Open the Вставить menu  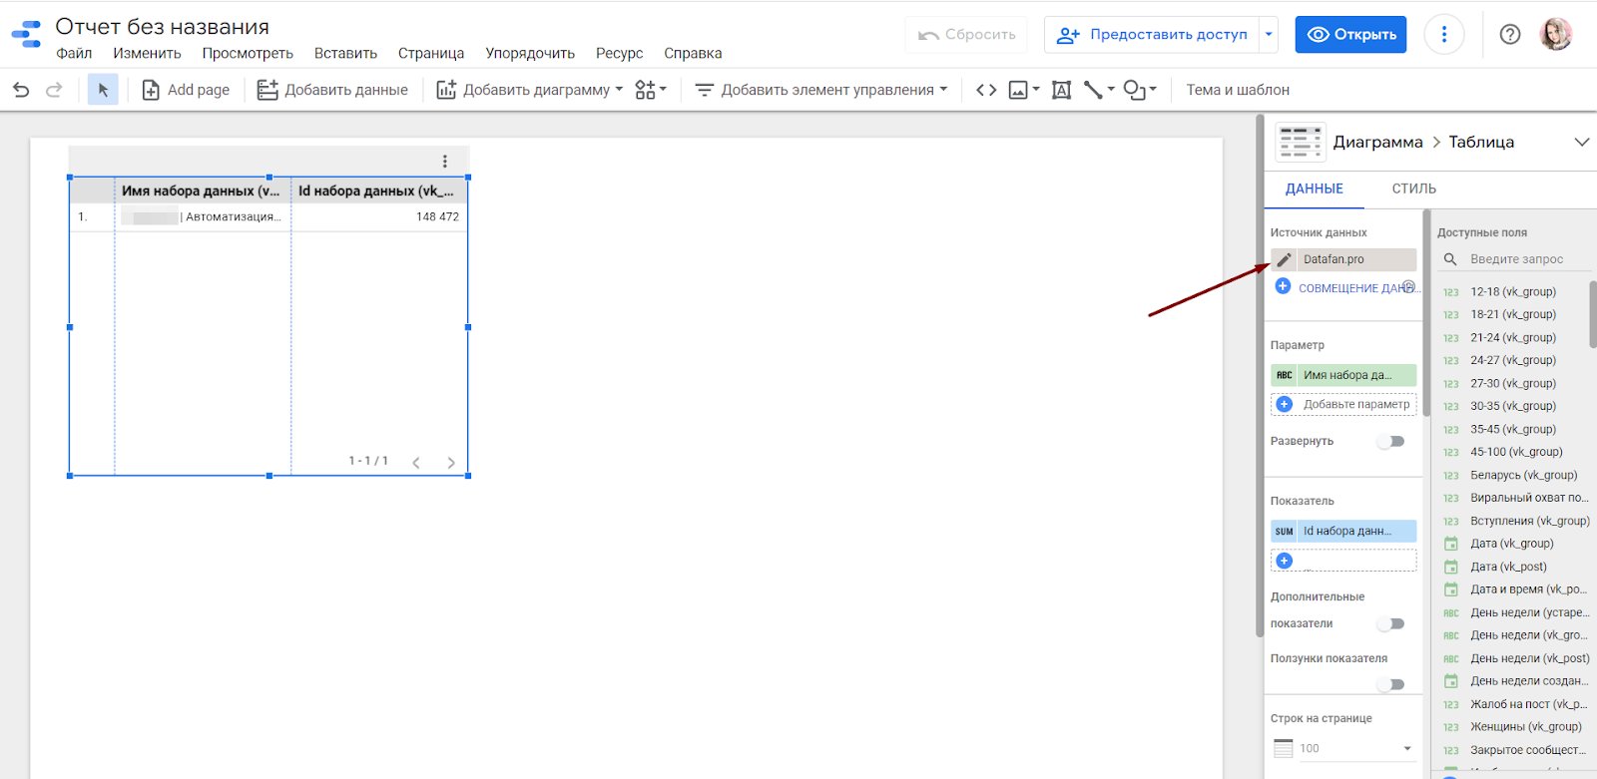[345, 54]
